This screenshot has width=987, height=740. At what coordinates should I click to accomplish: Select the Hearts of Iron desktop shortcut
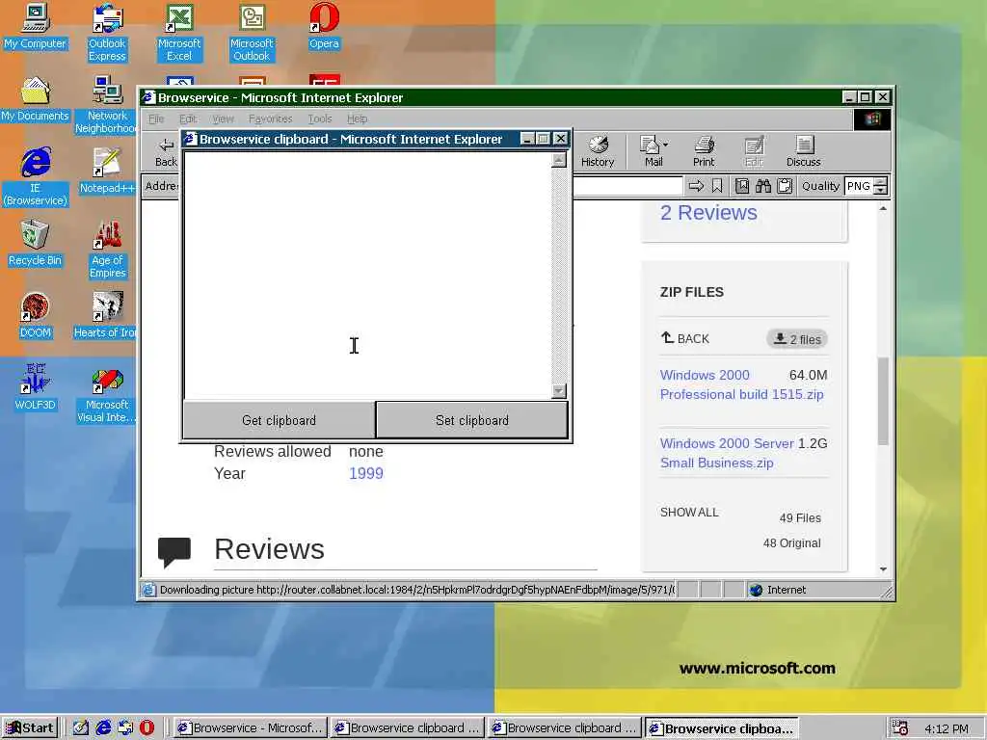[x=106, y=316]
